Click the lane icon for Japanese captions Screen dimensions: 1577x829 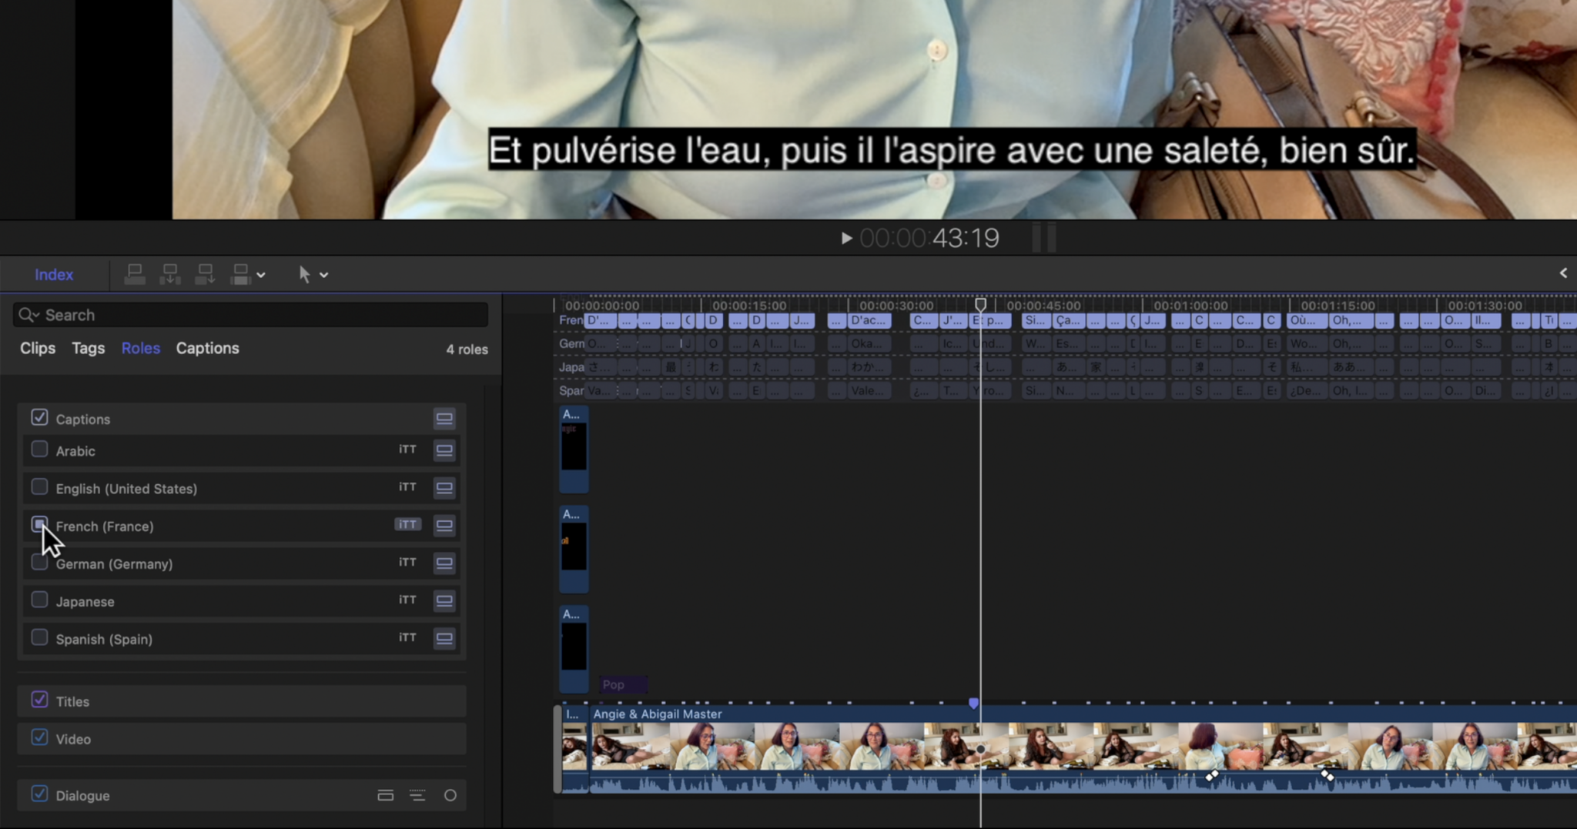point(444,601)
